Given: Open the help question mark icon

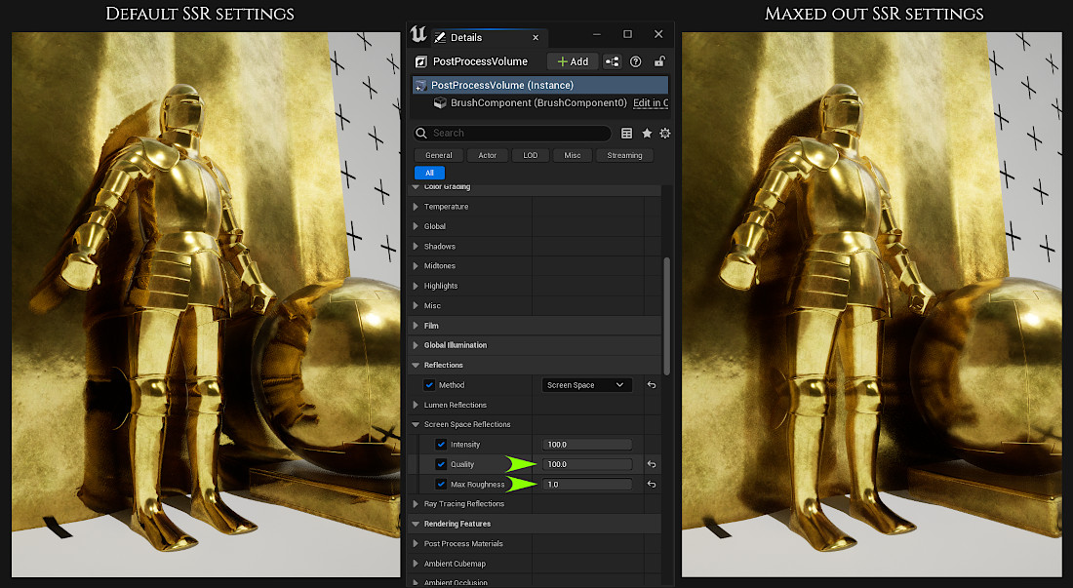Looking at the screenshot, I should pyautogui.click(x=636, y=61).
